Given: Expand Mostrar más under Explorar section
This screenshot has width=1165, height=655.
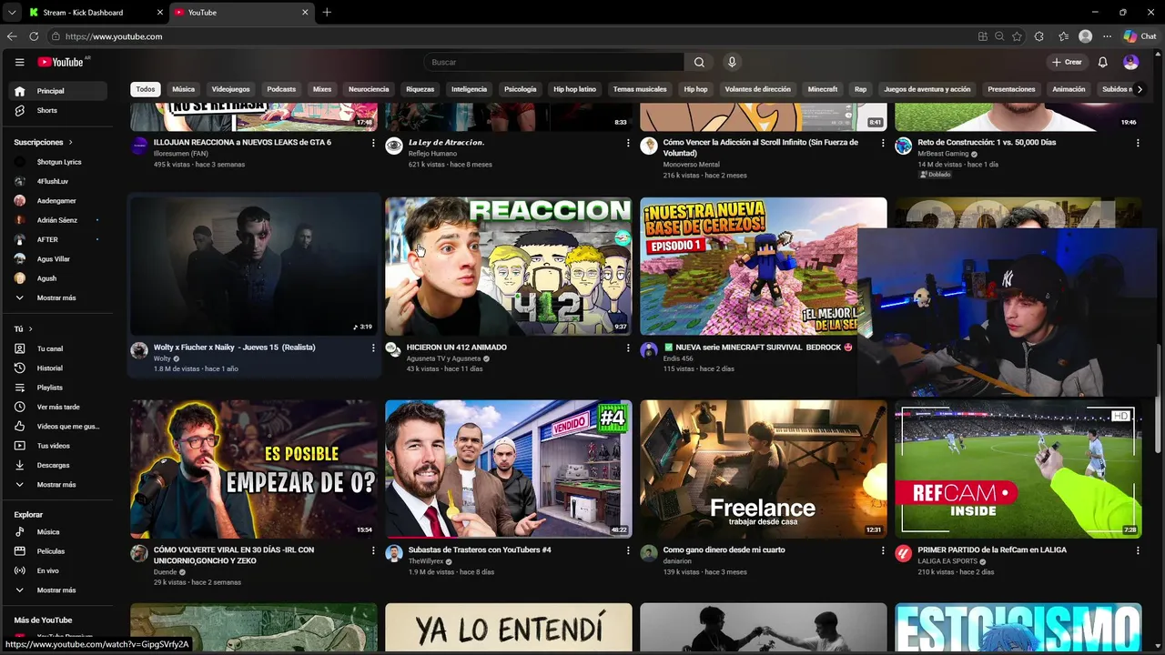Looking at the screenshot, I should pyautogui.click(x=58, y=590).
